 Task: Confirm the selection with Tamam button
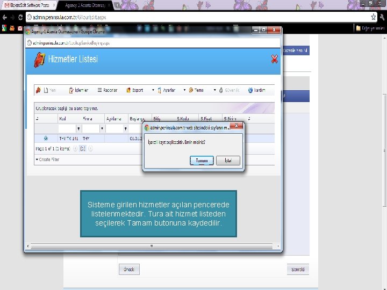pos(202,161)
